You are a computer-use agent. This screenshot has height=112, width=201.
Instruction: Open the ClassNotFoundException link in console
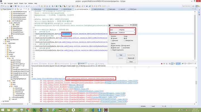tap(48, 79)
